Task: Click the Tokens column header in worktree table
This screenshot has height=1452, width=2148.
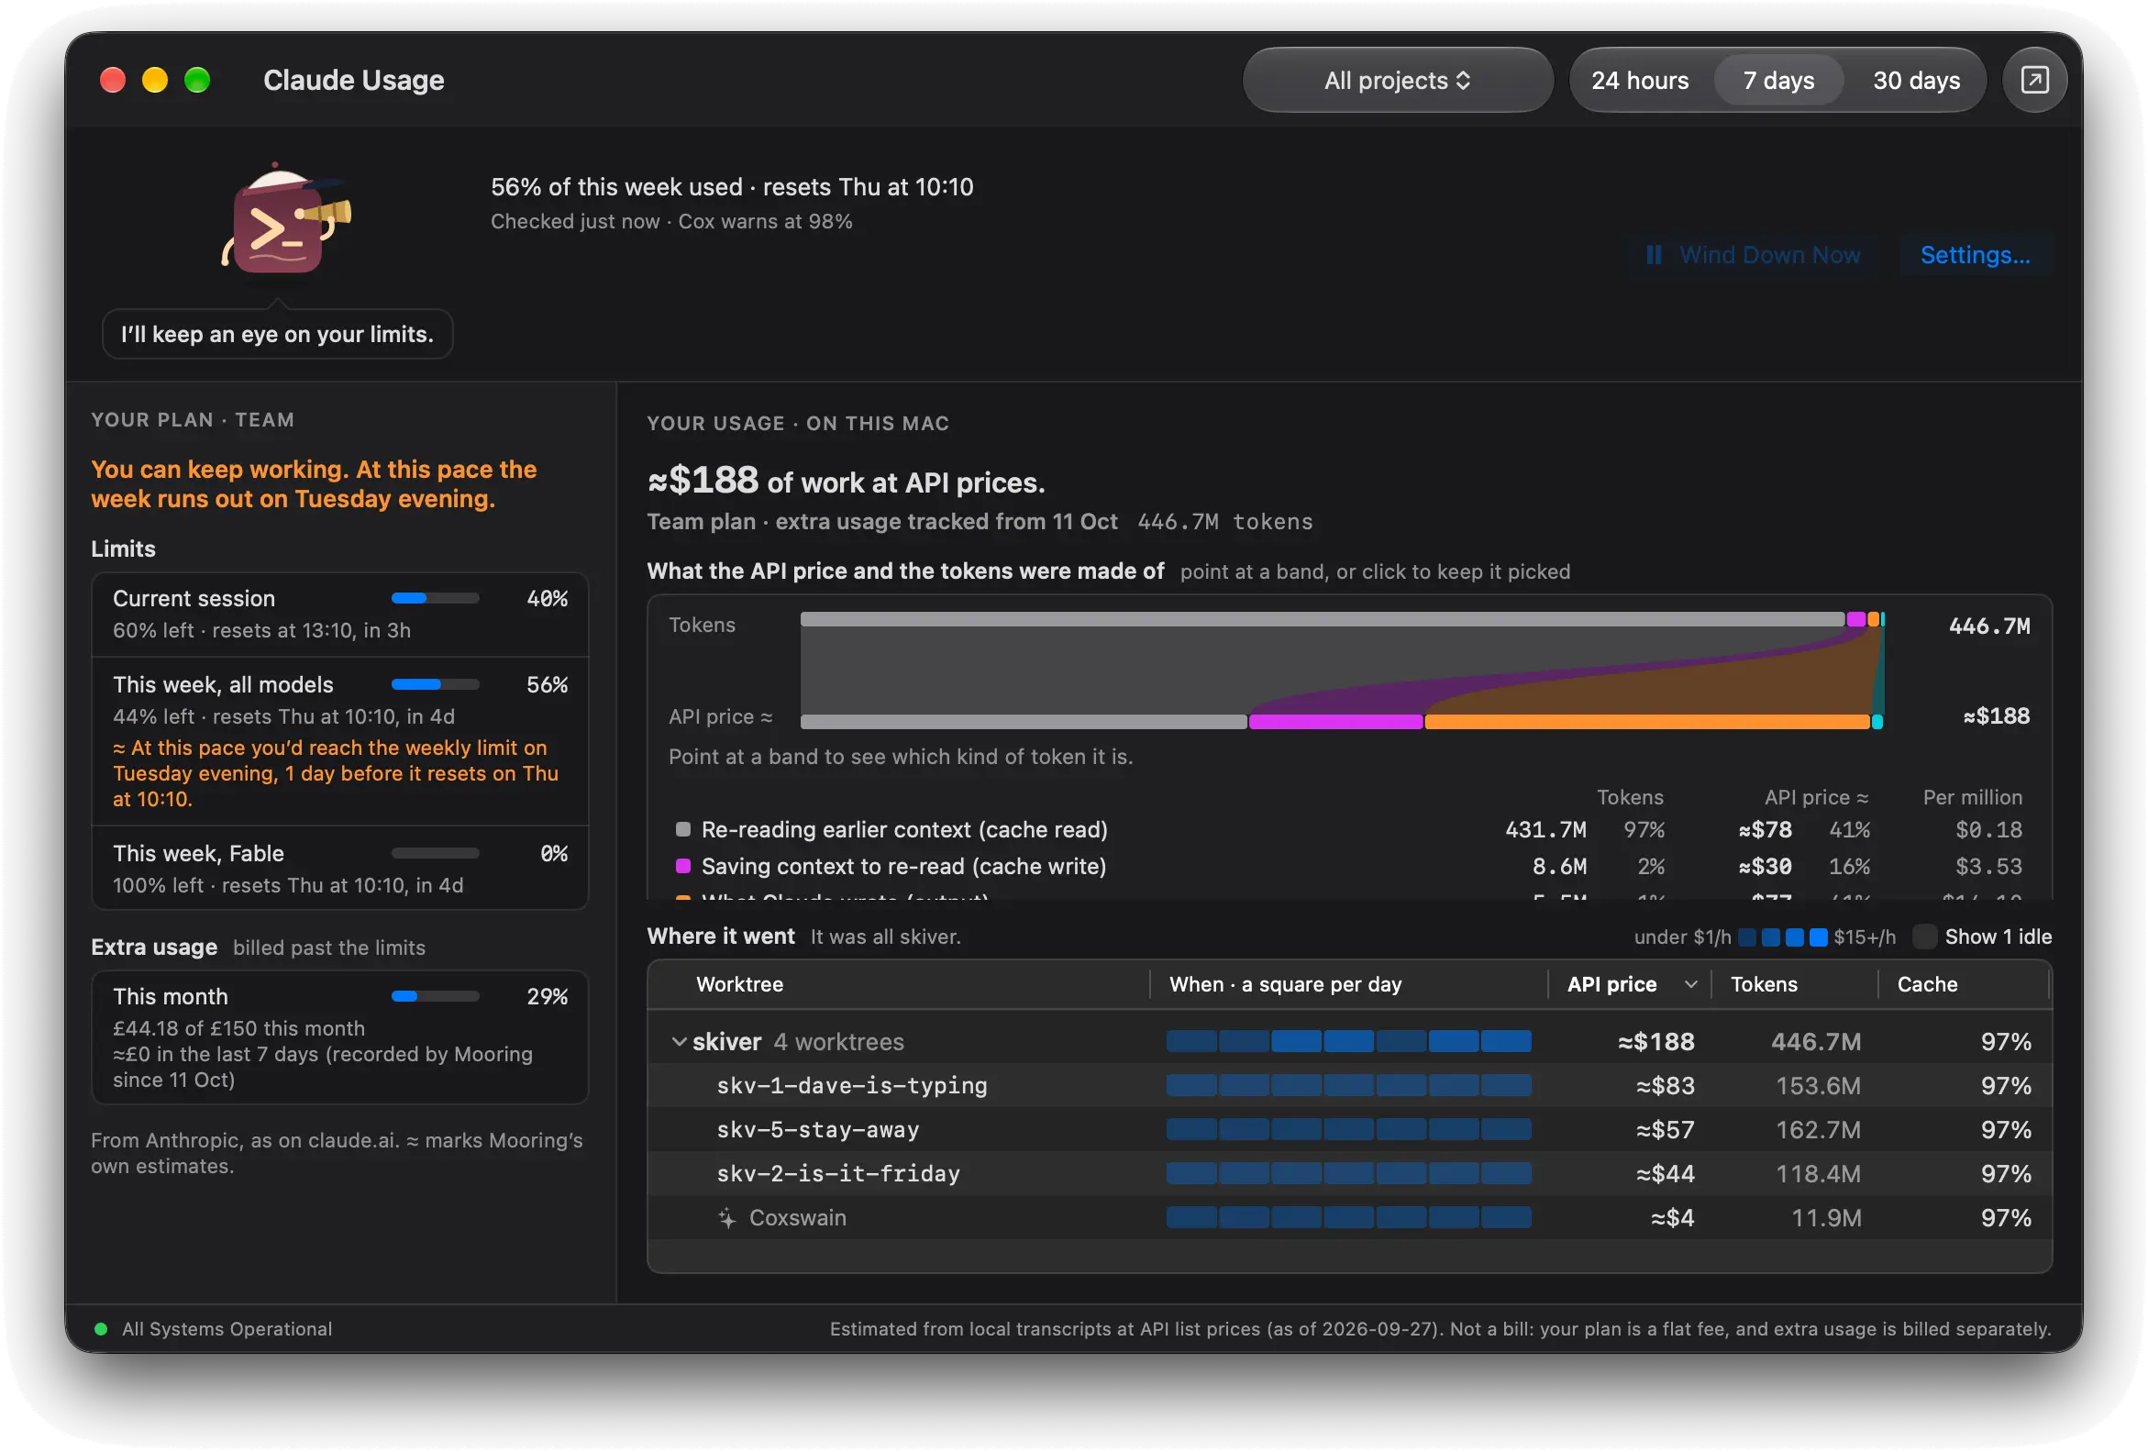Action: pyautogui.click(x=1793, y=984)
